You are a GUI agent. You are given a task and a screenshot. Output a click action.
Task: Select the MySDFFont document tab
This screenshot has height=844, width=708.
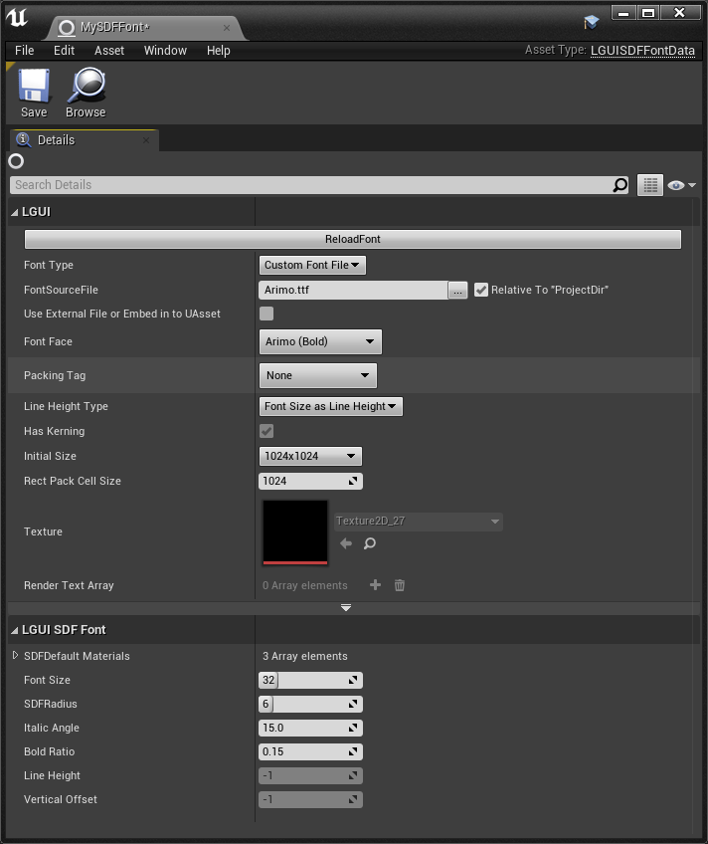pos(145,28)
